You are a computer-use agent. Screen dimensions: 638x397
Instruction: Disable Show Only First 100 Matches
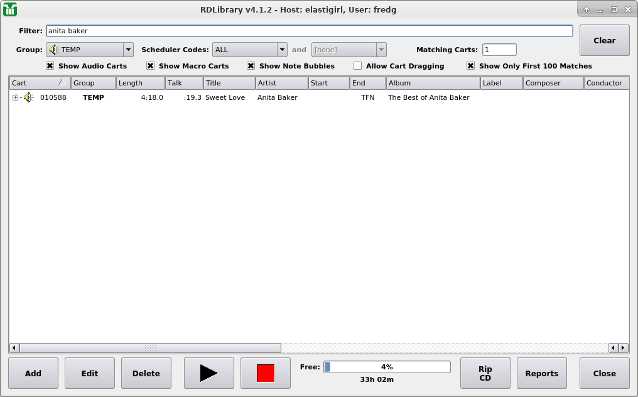point(471,66)
